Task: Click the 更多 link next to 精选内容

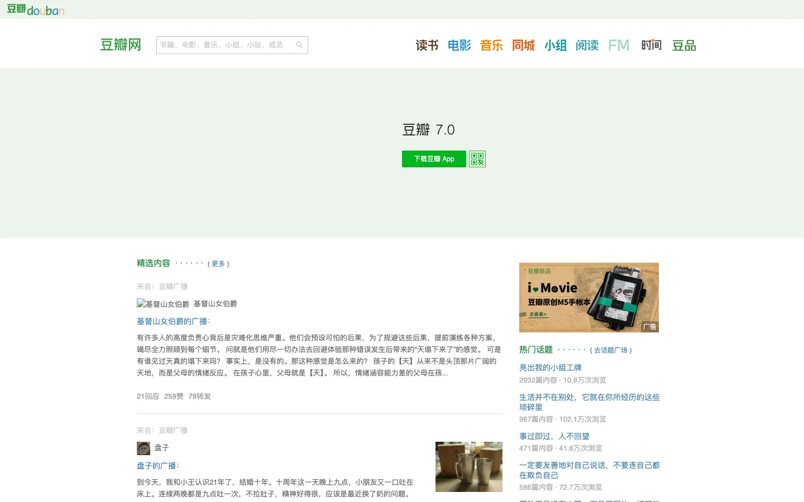Action: pyautogui.click(x=218, y=264)
